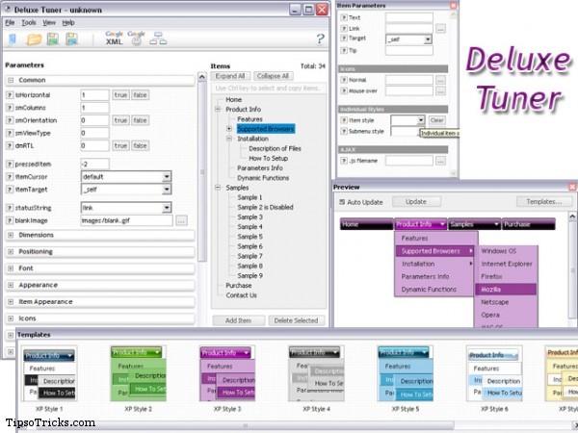Screen dimensions: 578x433
Task: Set dmRTL to true
Action: (120, 146)
